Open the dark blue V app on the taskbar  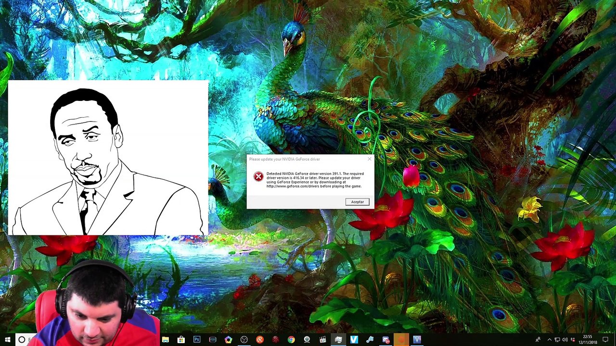click(x=417, y=340)
